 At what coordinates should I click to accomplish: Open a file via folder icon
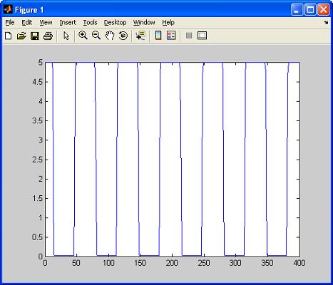[21, 36]
